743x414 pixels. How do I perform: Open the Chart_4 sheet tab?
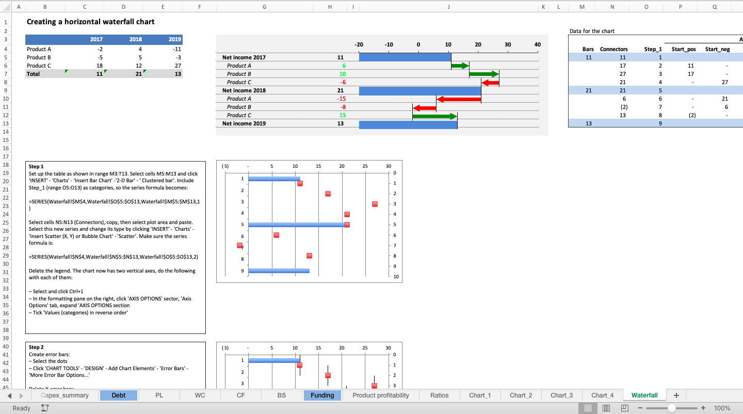point(602,395)
